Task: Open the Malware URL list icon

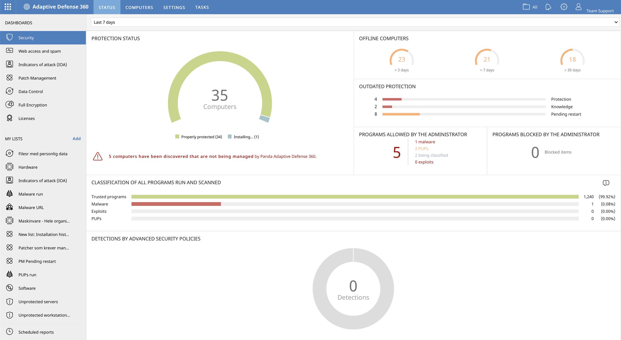Action: click(x=10, y=207)
